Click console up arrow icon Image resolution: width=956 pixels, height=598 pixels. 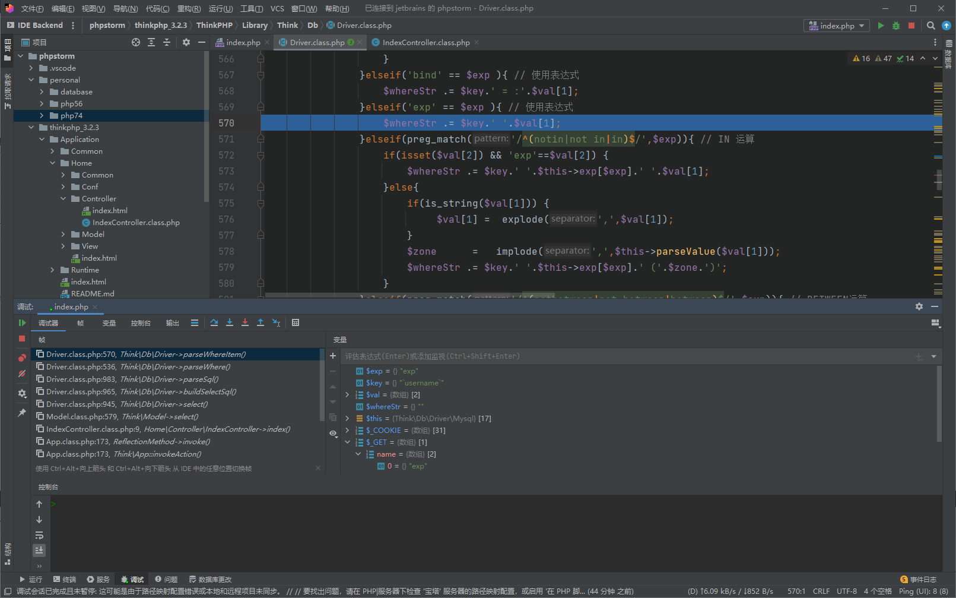point(39,504)
